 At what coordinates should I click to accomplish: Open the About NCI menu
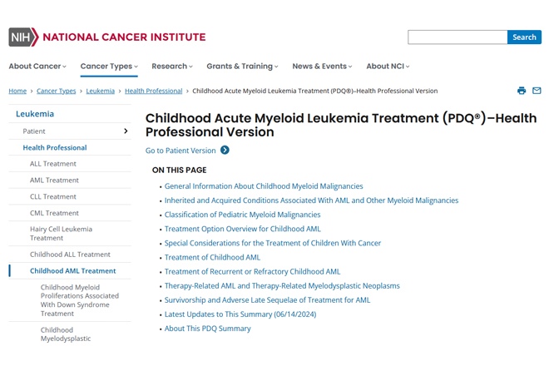click(x=388, y=67)
